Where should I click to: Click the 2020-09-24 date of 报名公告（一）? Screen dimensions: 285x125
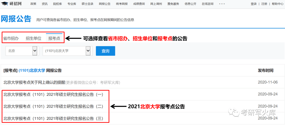coord(268,94)
